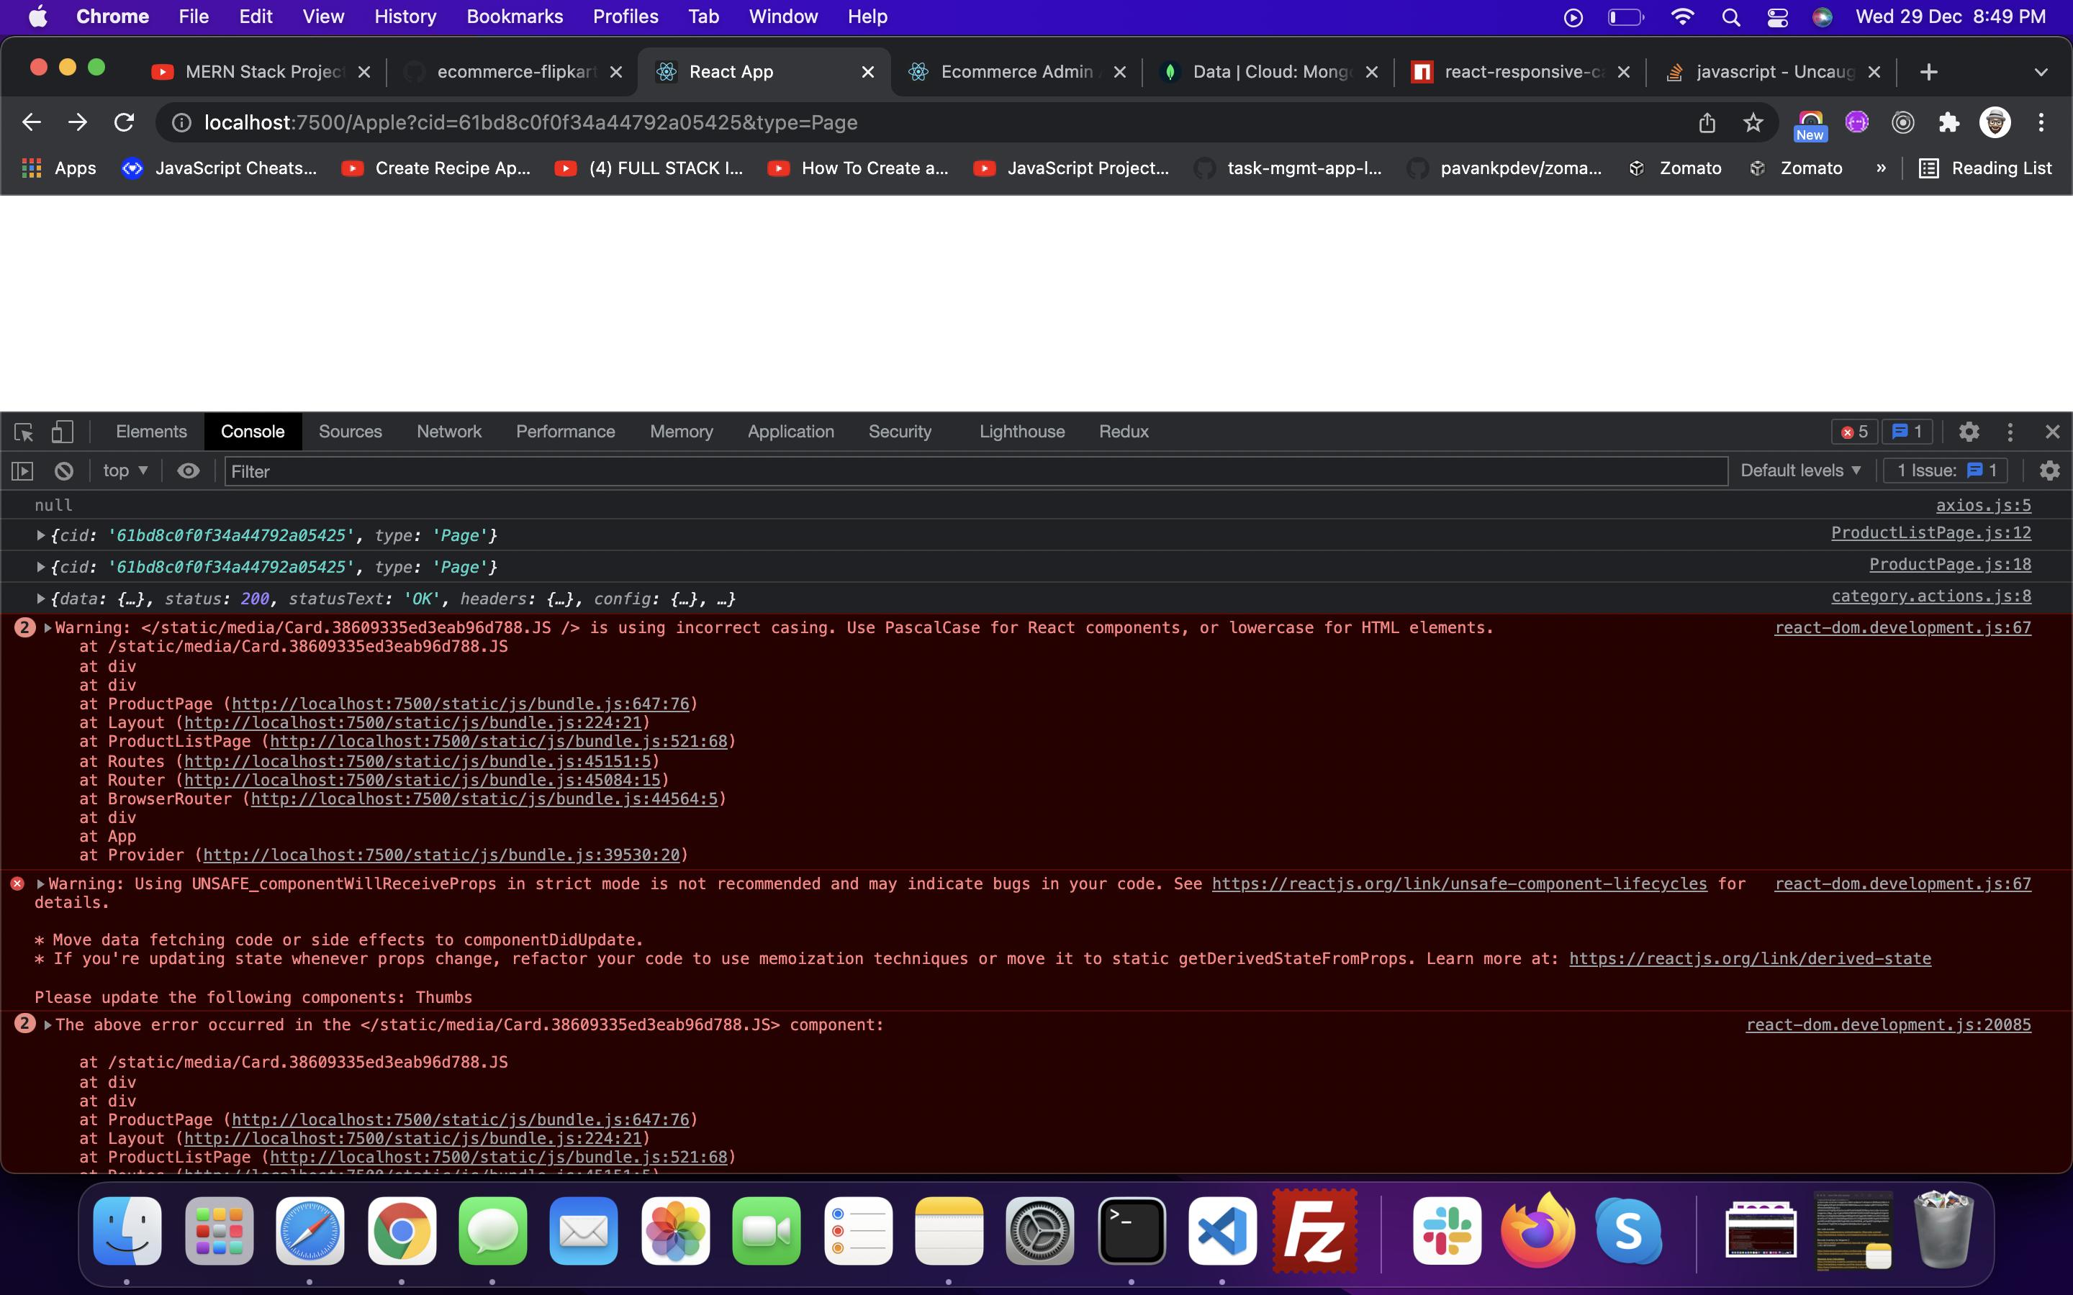Show more bookmarks chevron
The height and width of the screenshot is (1295, 2073).
click(x=1881, y=168)
